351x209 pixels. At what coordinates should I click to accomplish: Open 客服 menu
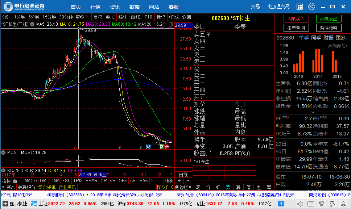174,7
